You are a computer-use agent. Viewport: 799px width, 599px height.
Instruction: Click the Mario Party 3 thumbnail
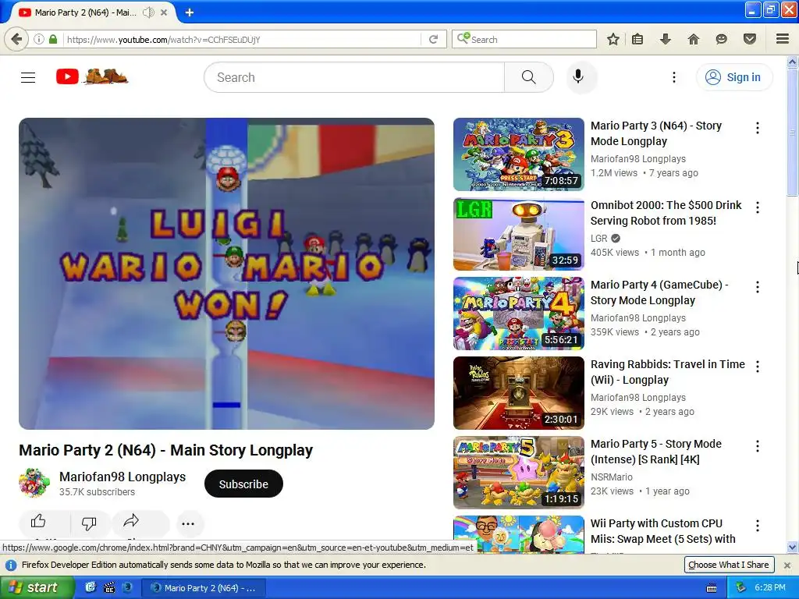(519, 154)
